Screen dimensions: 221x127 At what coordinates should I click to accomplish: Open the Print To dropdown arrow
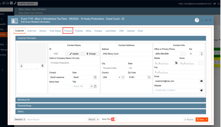pyautogui.click(x=98, y=120)
